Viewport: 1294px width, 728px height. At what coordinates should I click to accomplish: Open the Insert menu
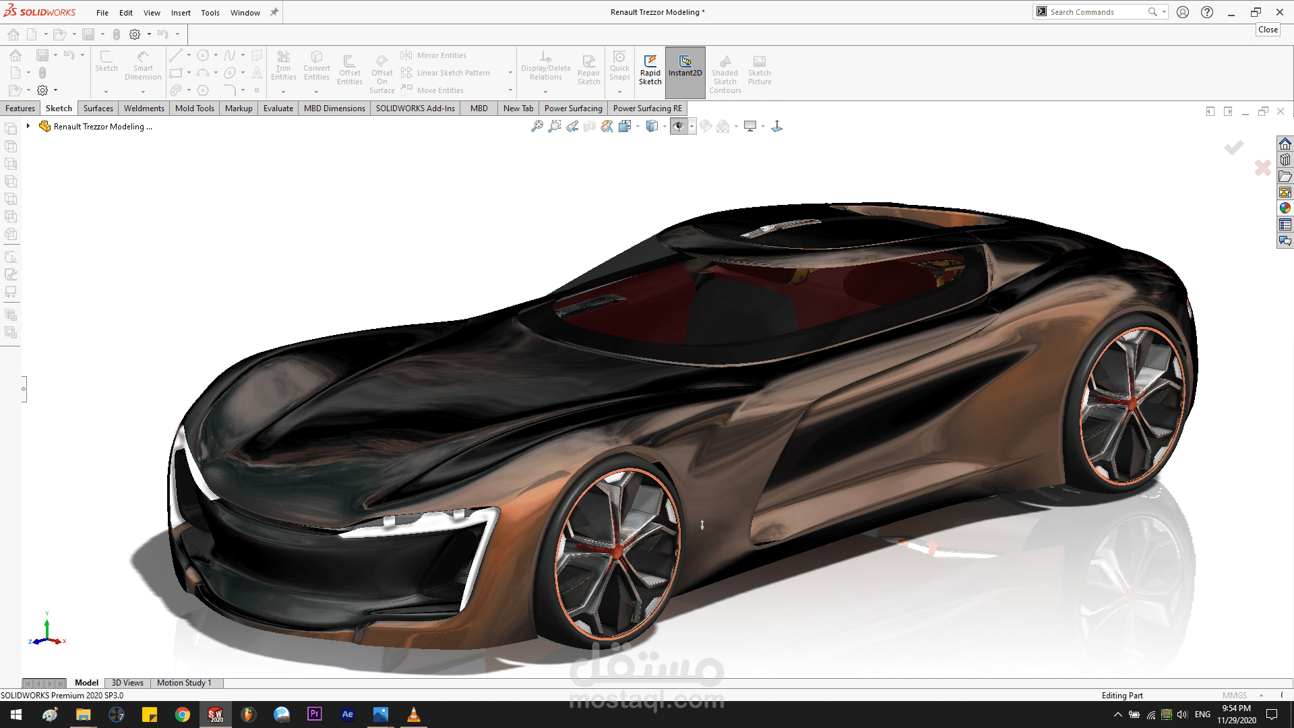(180, 13)
